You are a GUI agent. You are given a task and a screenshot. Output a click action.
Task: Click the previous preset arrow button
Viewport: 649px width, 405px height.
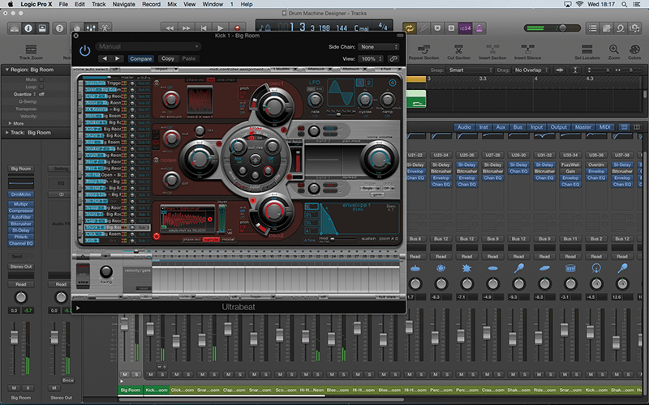(x=105, y=58)
